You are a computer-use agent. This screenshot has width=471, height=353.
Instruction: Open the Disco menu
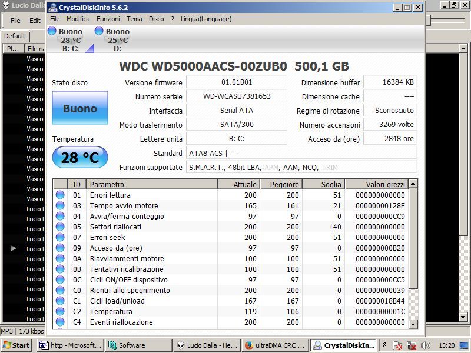[157, 19]
